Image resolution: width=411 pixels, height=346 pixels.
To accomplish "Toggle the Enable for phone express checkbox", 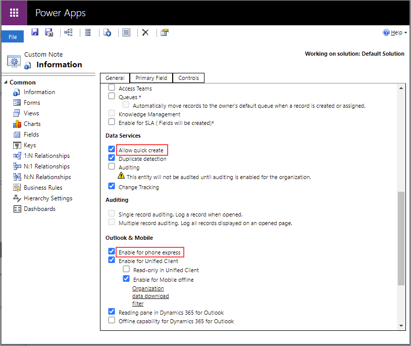I will 112,252.
